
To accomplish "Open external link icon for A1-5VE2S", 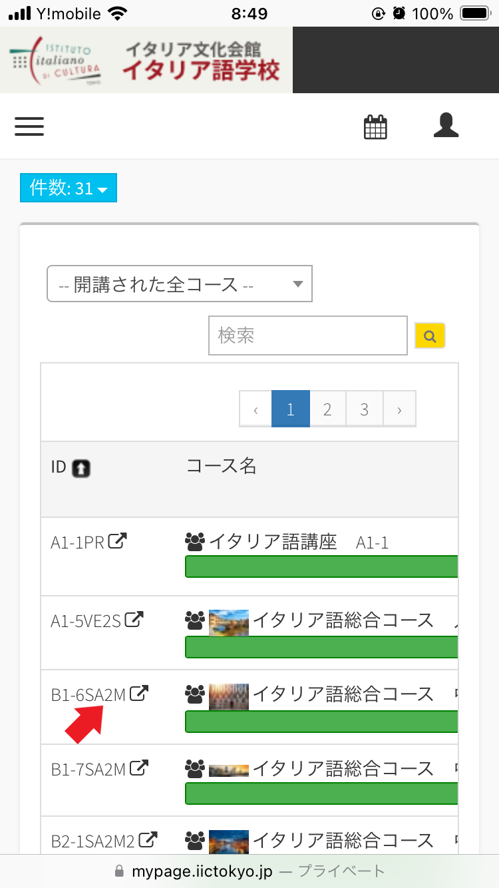I will (x=134, y=620).
